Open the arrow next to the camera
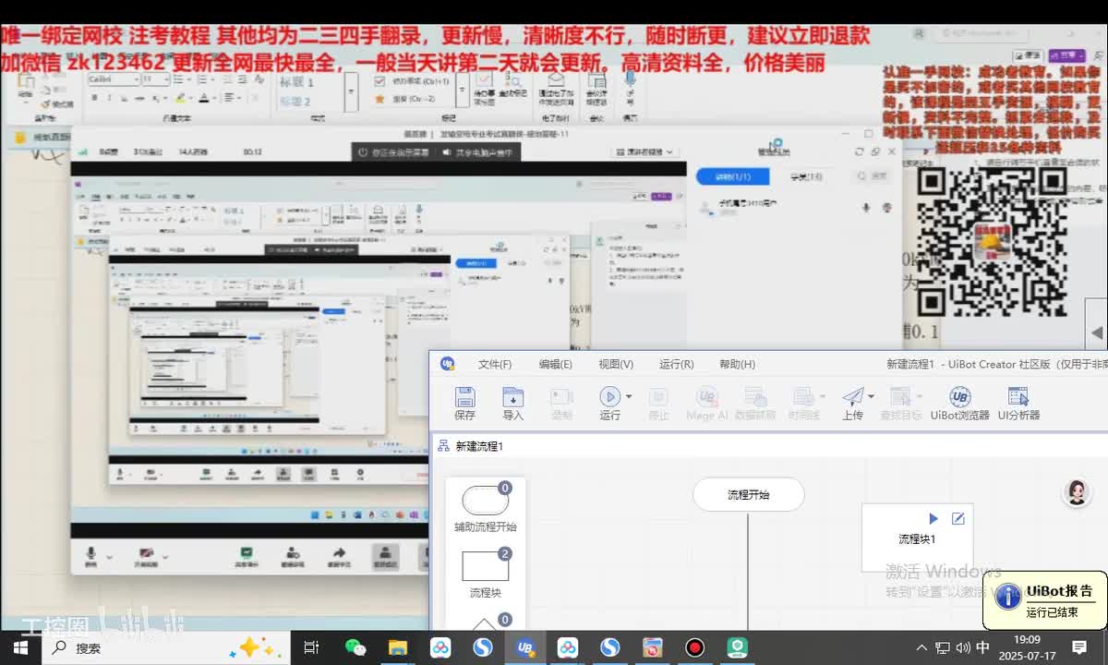Image resolution: width=1108 pixels, height=665 pixels. 165,557
